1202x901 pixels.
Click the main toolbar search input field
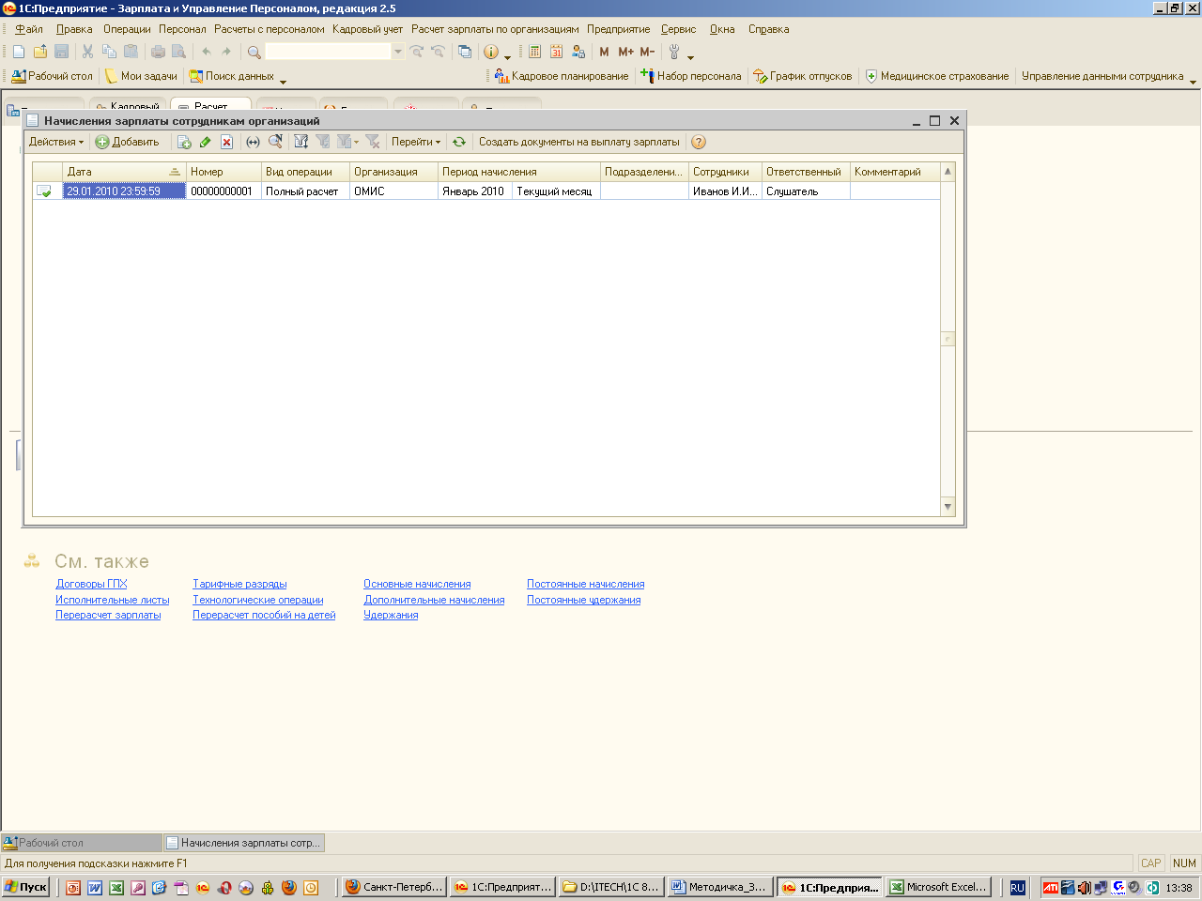[x=328, y=52]
